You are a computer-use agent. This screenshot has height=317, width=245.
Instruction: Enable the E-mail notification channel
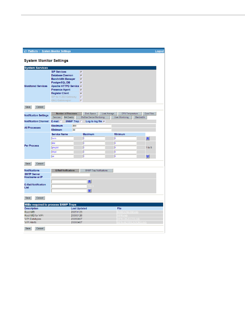coord(61,122)
